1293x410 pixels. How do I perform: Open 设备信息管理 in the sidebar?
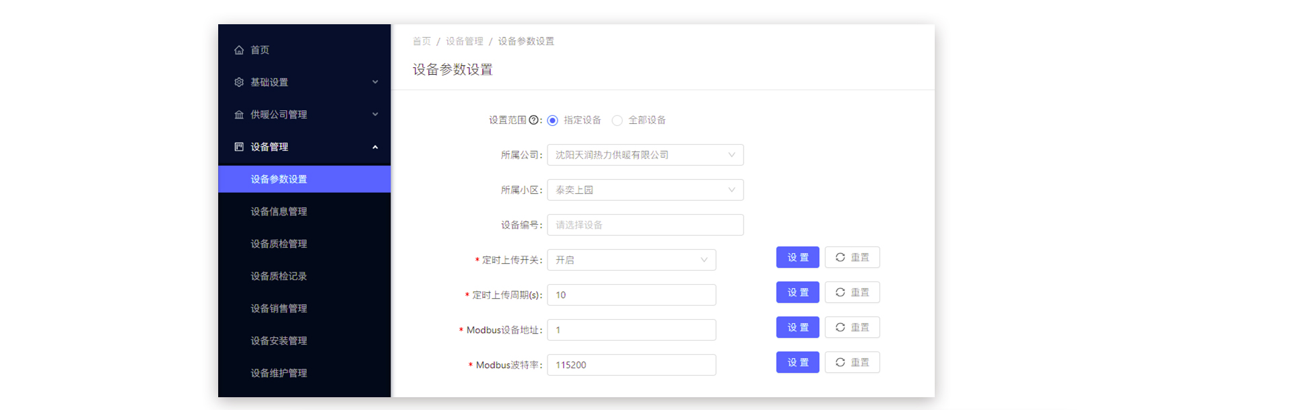tap(279, 211)
